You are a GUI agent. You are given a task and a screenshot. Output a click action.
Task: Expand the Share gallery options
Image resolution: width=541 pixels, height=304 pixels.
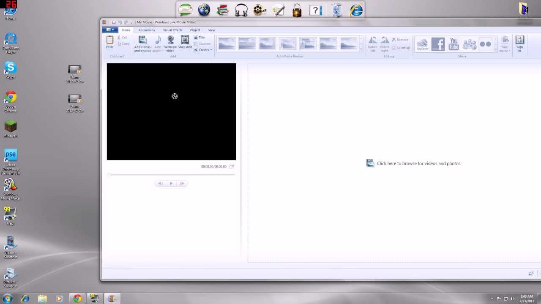coord(496,50)
